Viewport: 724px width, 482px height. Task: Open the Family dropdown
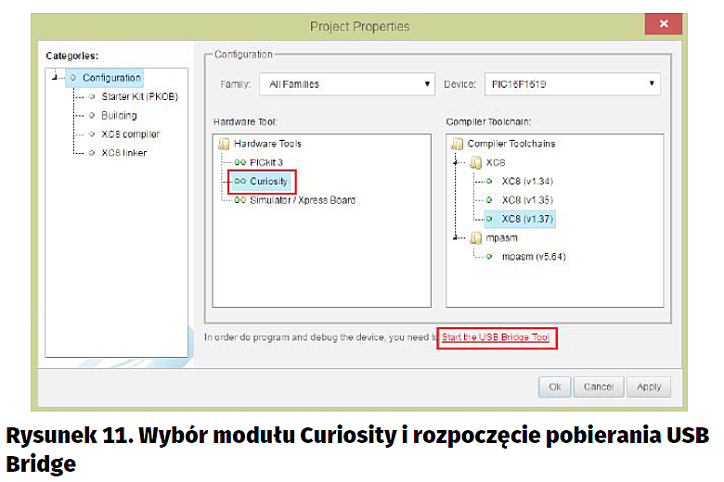tap(346, 84)
